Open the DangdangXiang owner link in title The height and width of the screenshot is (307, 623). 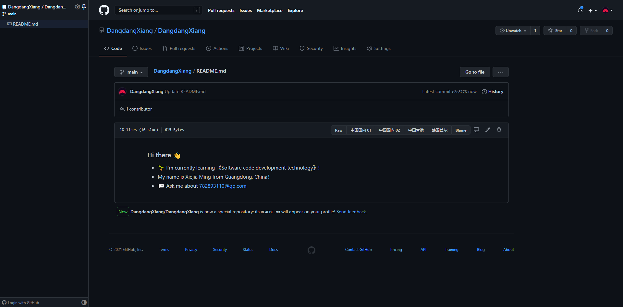click(x=130, y=30)
